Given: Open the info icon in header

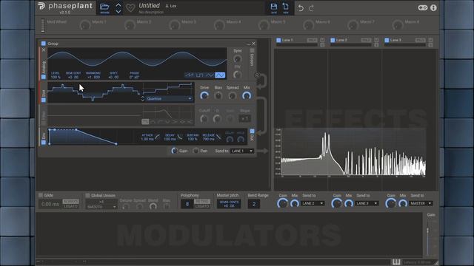Looking at the screenshot, I should 433,7.
